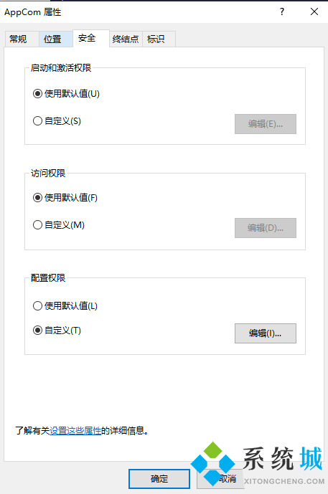Screen dimensions: 328x494
Task: Click the 编辑(D)... button
Action: [266, 228]
